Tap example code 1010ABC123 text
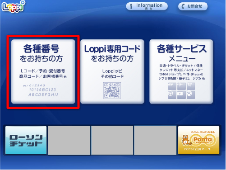The height and width of the screenshot is (170, 226). click(42, 90)
